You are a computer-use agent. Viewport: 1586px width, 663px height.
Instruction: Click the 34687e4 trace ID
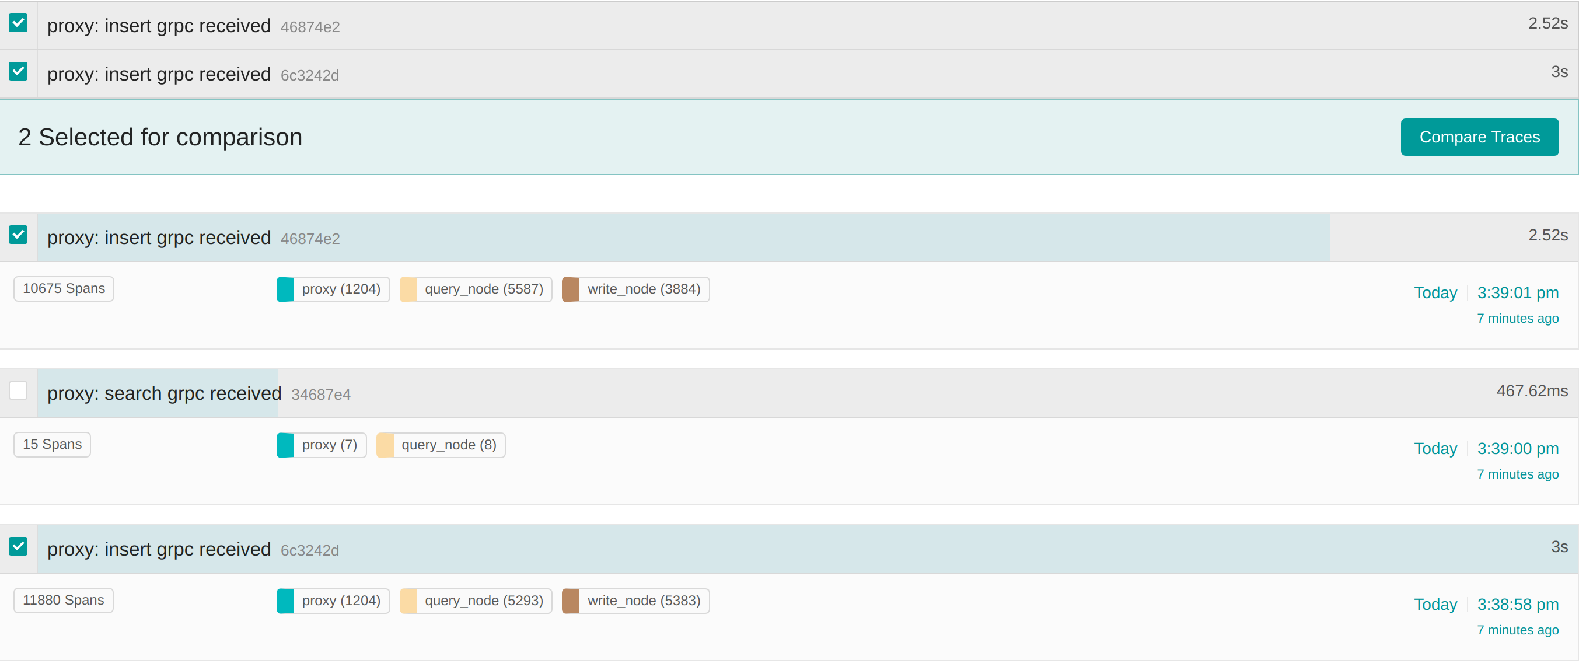[321, 395]
